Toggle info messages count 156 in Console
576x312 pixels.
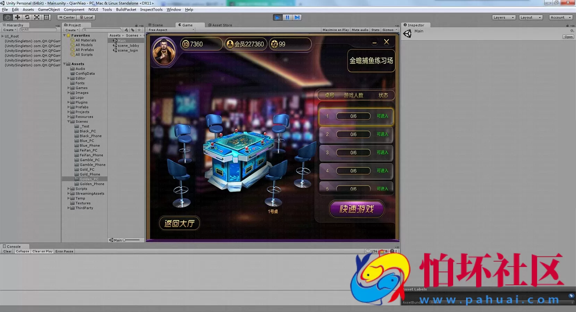(372, 251)
